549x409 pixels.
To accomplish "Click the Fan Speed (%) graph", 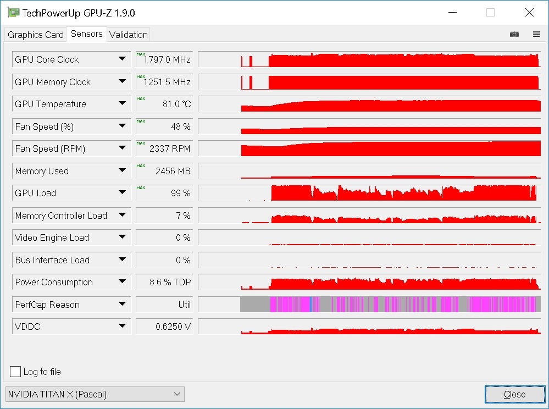I will (369, 126).
